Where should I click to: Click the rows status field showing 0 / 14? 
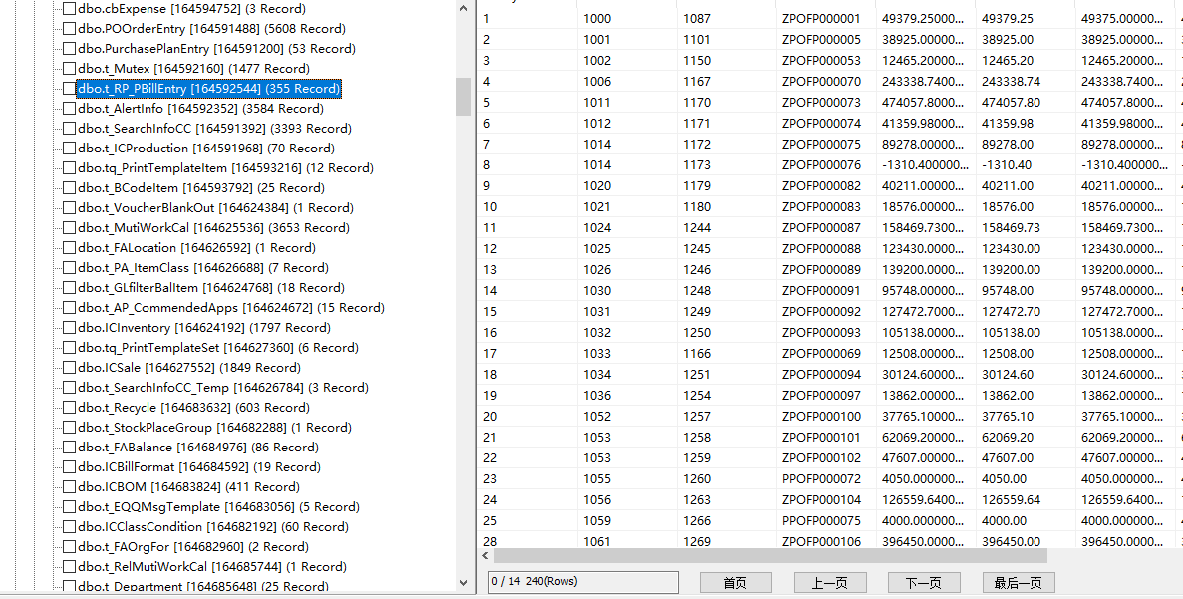[x=583, y=582]
